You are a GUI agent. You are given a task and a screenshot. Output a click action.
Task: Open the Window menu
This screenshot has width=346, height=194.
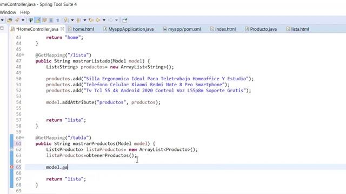click(x=8, y=12)
